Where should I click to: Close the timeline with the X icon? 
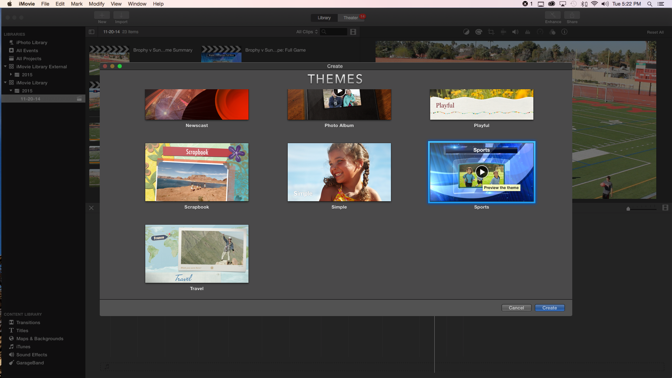point(91,208)
